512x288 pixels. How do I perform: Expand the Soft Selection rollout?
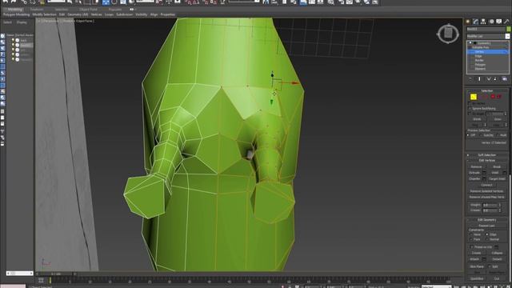coord(487,155)
